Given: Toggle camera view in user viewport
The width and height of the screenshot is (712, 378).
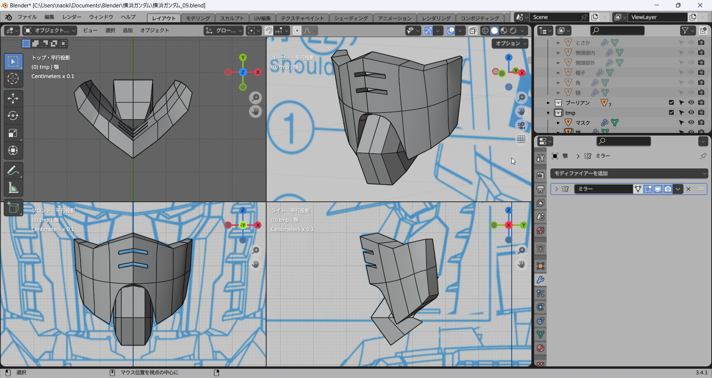Looking at the screenshot, I should [521, 126].
